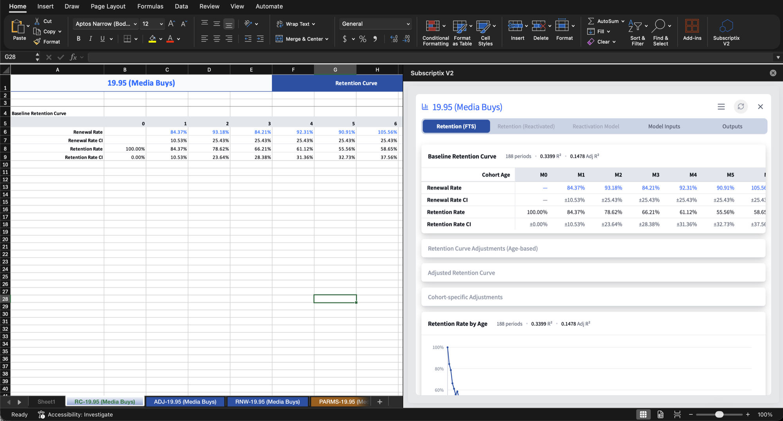Open the Page Layout ribbon tab
The height and width of the screenshot is (421, 783).
click(108, 6)
